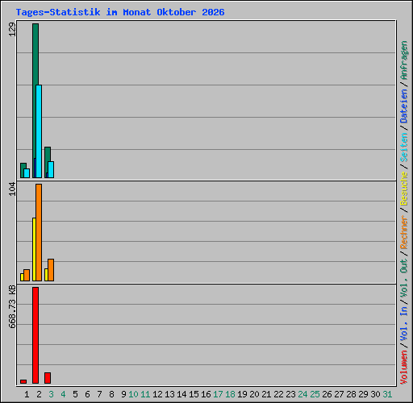Click the orange Rechner bar for day 3
The height and width of the screenshot is (403, 413).
51,270
